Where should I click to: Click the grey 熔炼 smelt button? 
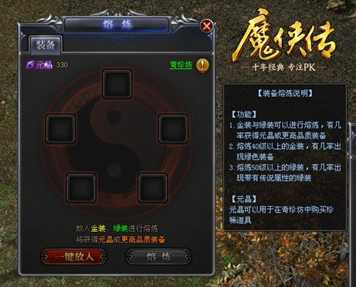pyautogui.click(x=159, y=256)
